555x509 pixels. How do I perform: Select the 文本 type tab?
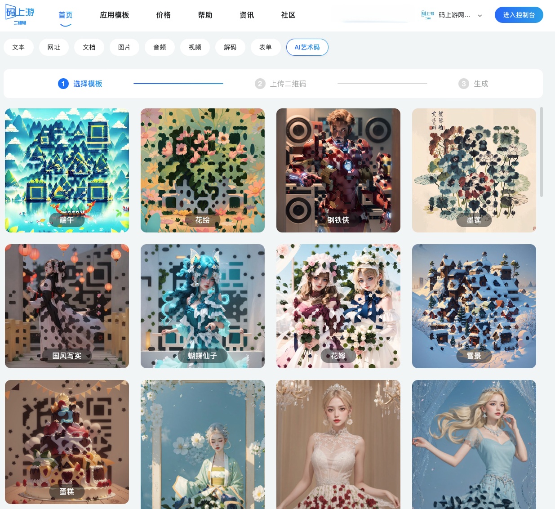[18, 47]
